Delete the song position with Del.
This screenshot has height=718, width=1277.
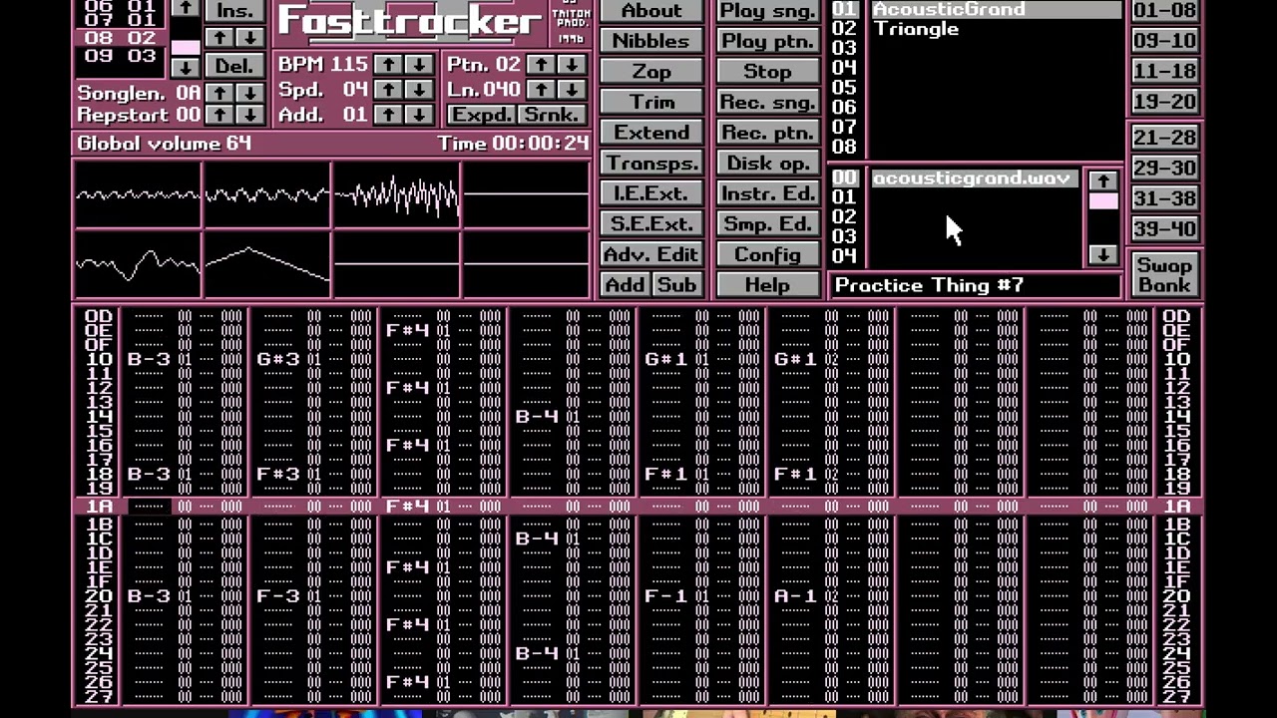pyautogui.click(x=234, y=66)
